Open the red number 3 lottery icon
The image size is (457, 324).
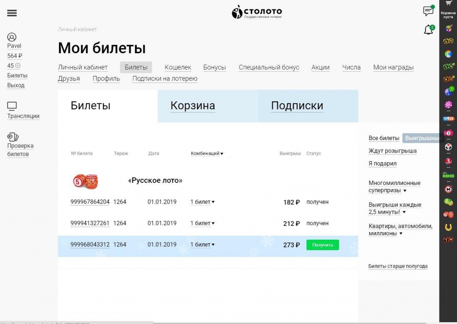(x=449, y=161)
